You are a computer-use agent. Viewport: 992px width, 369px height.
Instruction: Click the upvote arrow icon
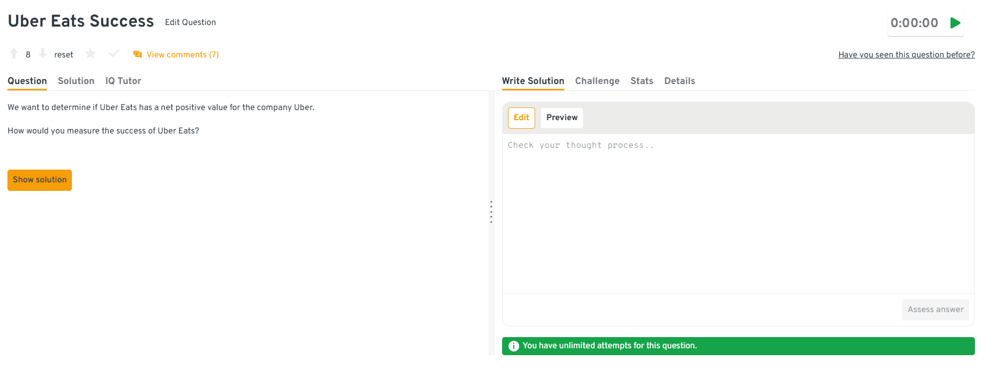point(14,54)
